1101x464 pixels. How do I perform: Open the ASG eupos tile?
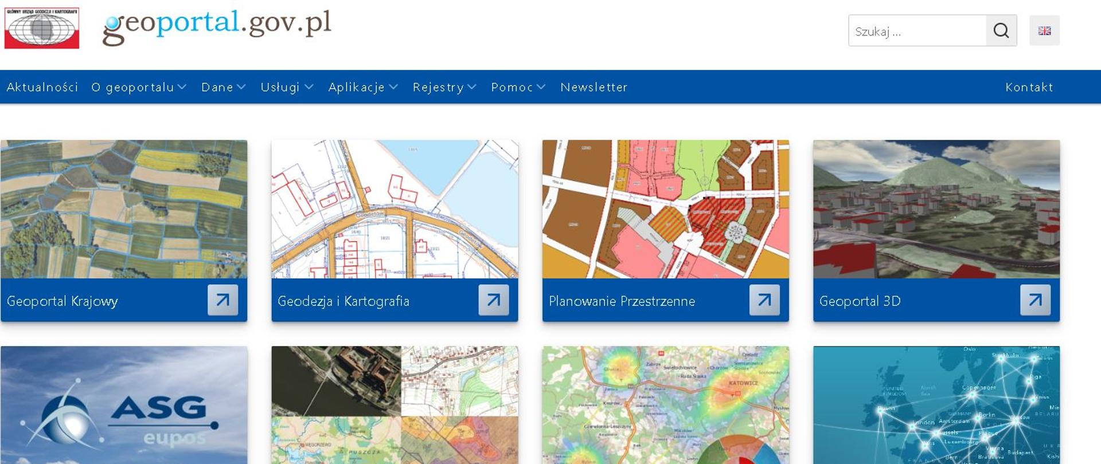(x=124, y=405)
